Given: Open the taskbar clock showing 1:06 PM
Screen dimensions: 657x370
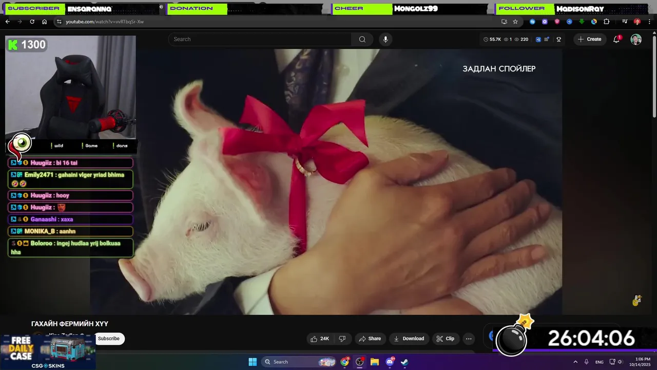Looking at the screenshot, I should coord(643,362).
